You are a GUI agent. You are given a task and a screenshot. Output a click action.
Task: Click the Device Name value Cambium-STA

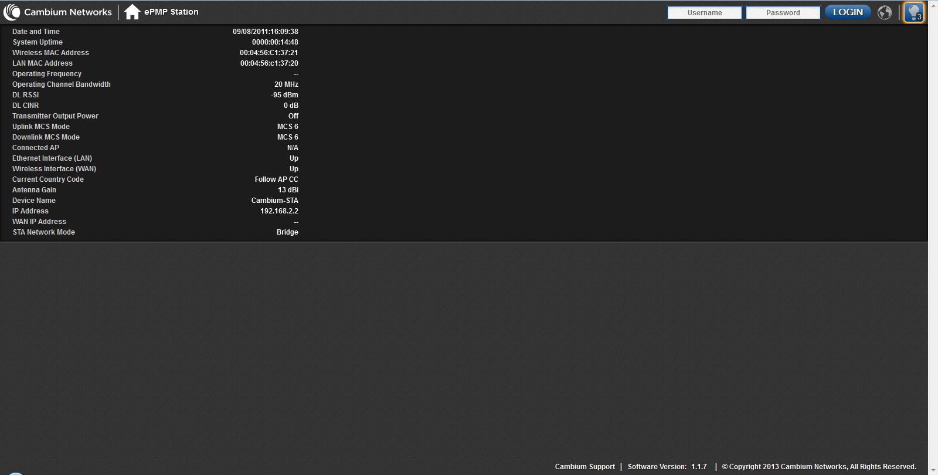pyautogui.click(x=274, y=201)
